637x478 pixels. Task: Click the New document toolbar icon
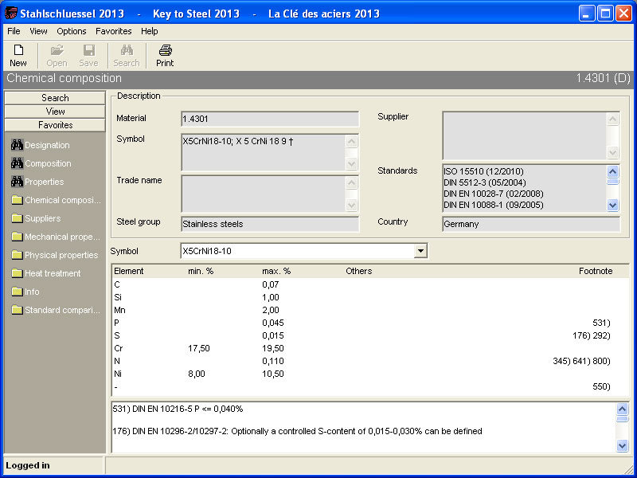pos(18,56)
